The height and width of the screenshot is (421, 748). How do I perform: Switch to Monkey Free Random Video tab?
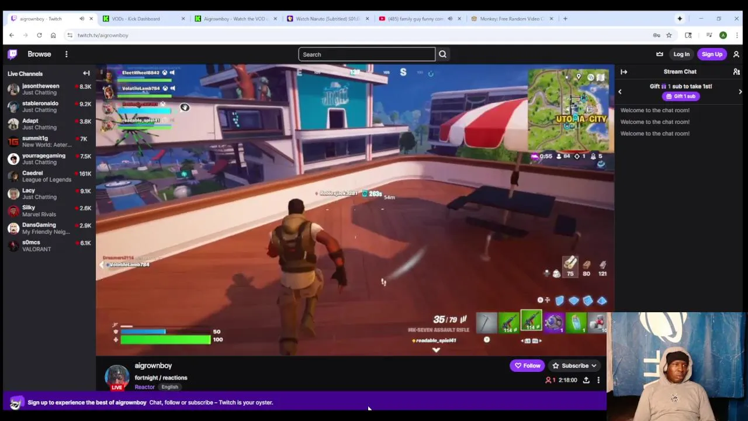click(x=511, y=19)
